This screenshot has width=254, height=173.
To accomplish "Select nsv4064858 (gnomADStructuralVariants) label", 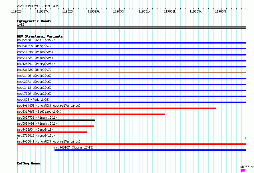I will (x=49, y=106).
